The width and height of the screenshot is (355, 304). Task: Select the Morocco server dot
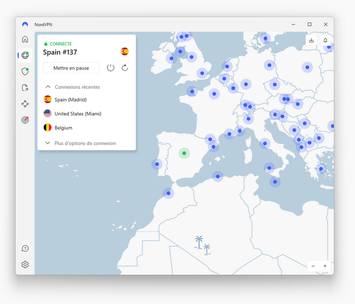point(168,193)
